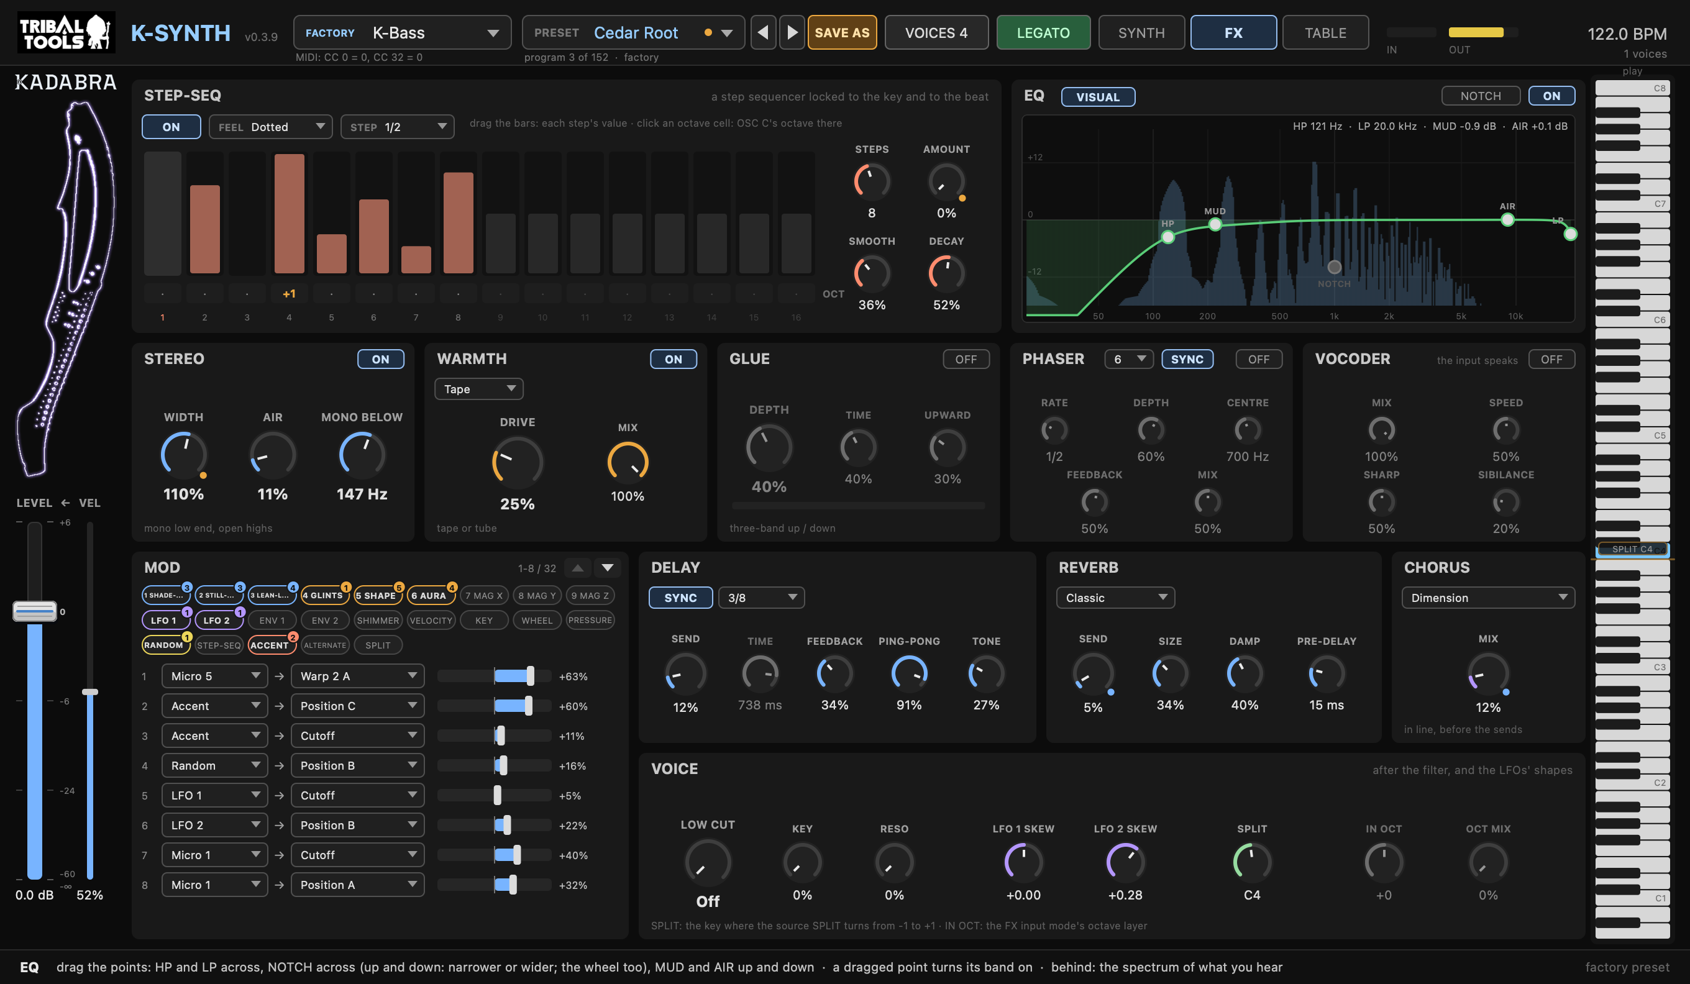Open the Warmth Tape type dropdown
Image resolution: width=1690 pixels, height=984 pixels.
tap(479, 389)
